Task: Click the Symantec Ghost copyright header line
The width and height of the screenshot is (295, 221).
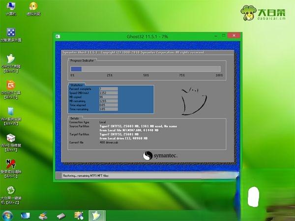Action: (x=133, y=52)
